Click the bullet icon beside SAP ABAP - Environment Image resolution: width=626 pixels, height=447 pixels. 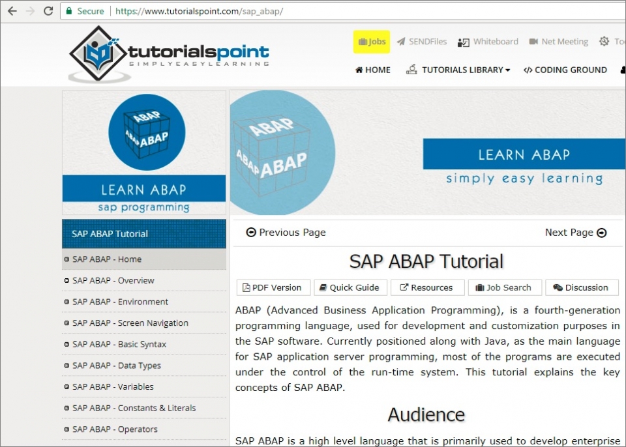pos(67,302)
